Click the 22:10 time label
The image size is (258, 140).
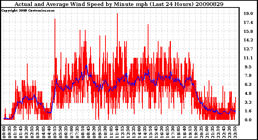[x=218, y=133]
